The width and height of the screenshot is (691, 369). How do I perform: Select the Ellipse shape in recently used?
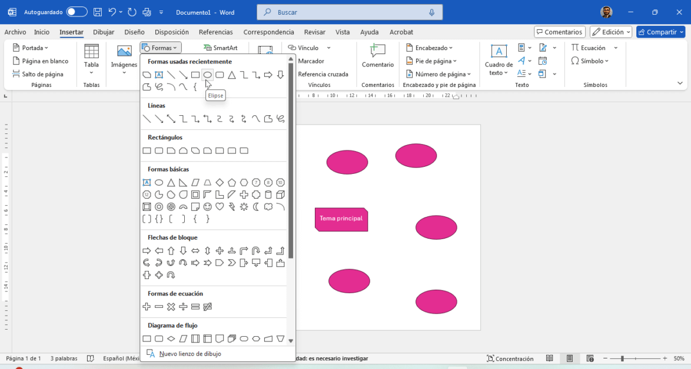(207, 75)
